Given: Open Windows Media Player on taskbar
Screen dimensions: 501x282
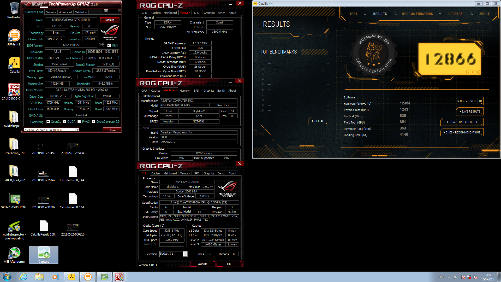Looking at the screenshot, I should tap(55, 277).
